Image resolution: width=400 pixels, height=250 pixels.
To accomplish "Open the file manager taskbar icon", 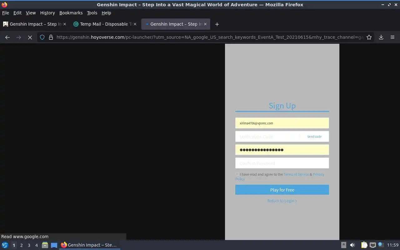I will (45, 245).
